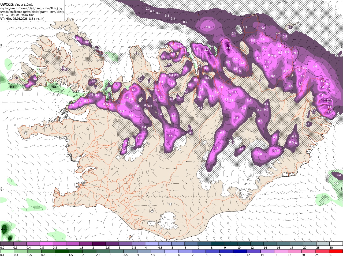Screen dimensions: 343x257
Task: Click the '25' label in the top legend row
Action: pos(318,248)
